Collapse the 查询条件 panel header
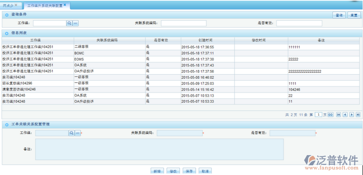The height and width of the screenshot is (175, 363). point(7,15)
